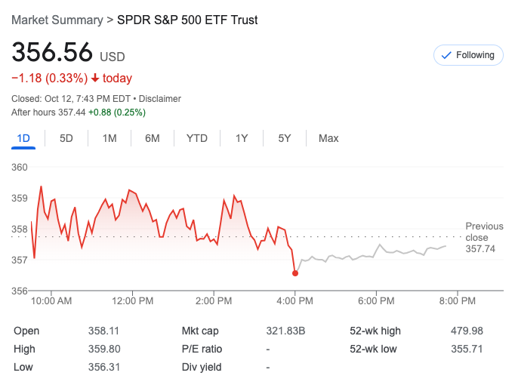Switch to the 5D chart tab
This screenshot has width=515, height=382.
pos(66,138)
